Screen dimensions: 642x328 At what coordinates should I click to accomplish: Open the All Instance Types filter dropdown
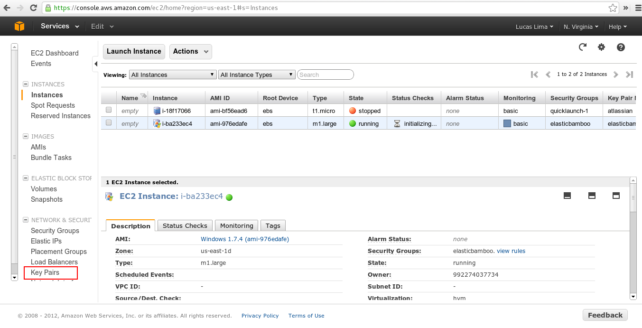click(x=257, y=75)
